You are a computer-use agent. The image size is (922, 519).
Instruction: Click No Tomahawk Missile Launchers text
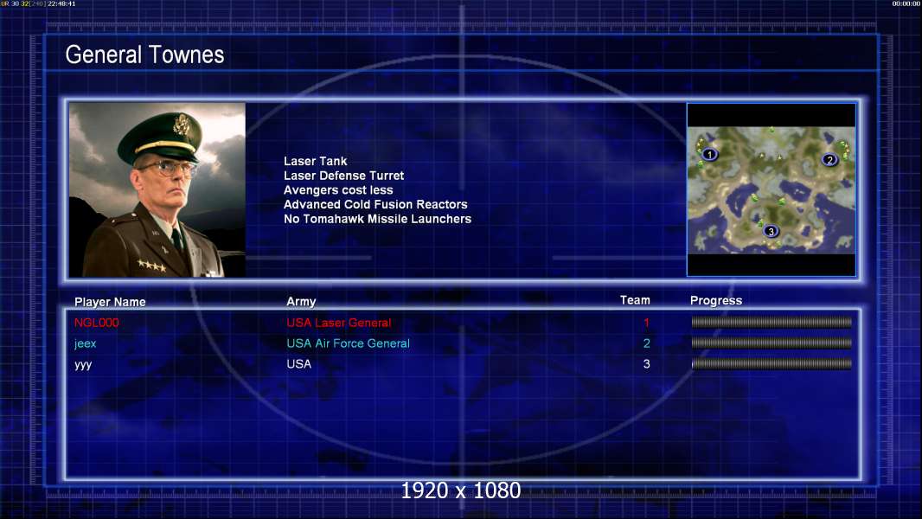[x=377, y=219]
